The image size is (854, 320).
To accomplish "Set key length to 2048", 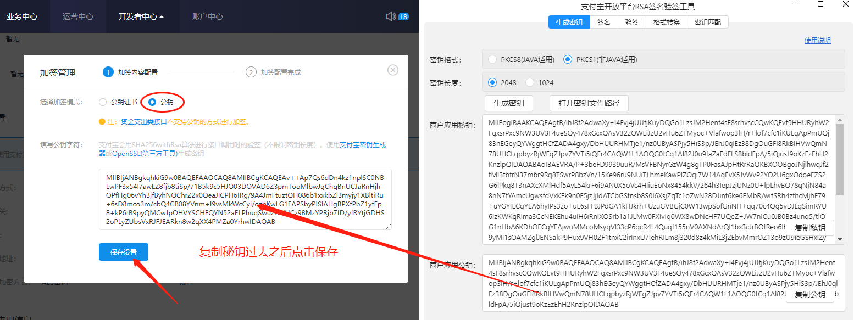I will [x=492, y=82].
